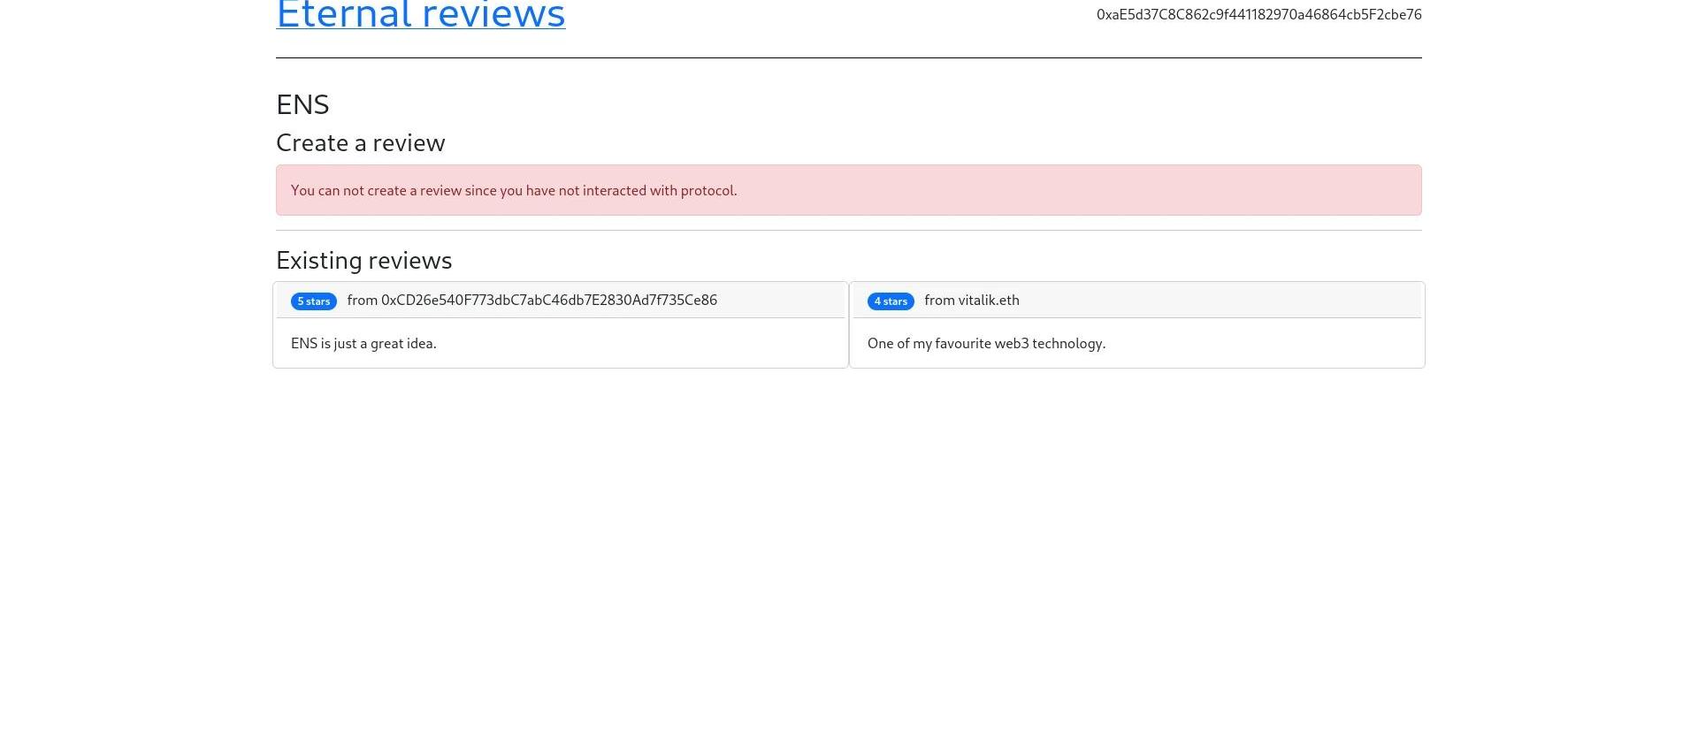Image resolution: width=1698 pixels, height=754 pixels.
Task: Select the 'Existing reviews' heading
Action: click(x=363, y=261)
